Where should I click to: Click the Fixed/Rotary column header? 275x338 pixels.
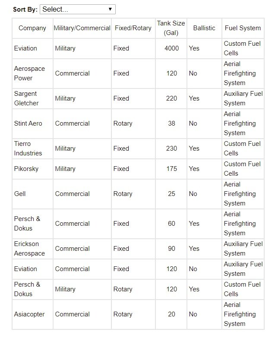point(133,28)
